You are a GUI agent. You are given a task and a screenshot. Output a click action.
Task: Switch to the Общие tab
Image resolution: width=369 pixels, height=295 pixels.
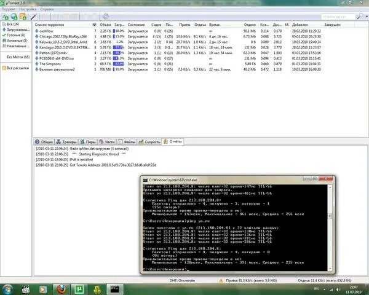point(44,142)
